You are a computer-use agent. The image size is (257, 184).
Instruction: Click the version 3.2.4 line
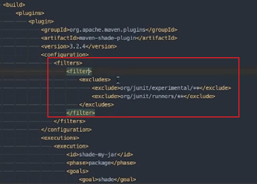click(x=79, y=46)
